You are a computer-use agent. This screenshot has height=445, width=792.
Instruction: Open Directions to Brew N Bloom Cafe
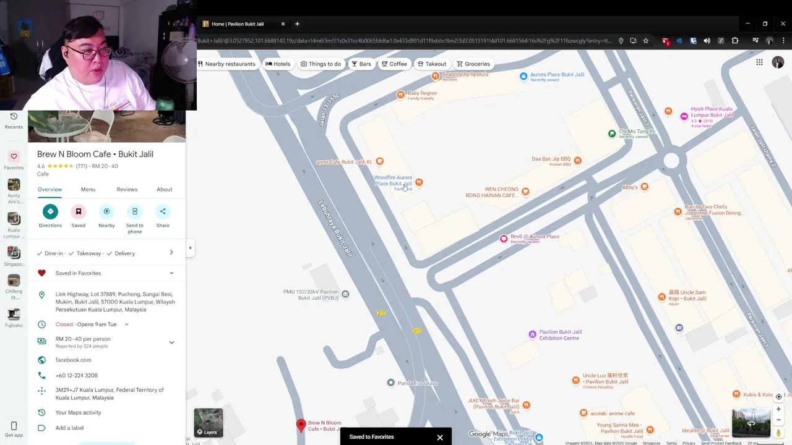(x=50, y=216)
